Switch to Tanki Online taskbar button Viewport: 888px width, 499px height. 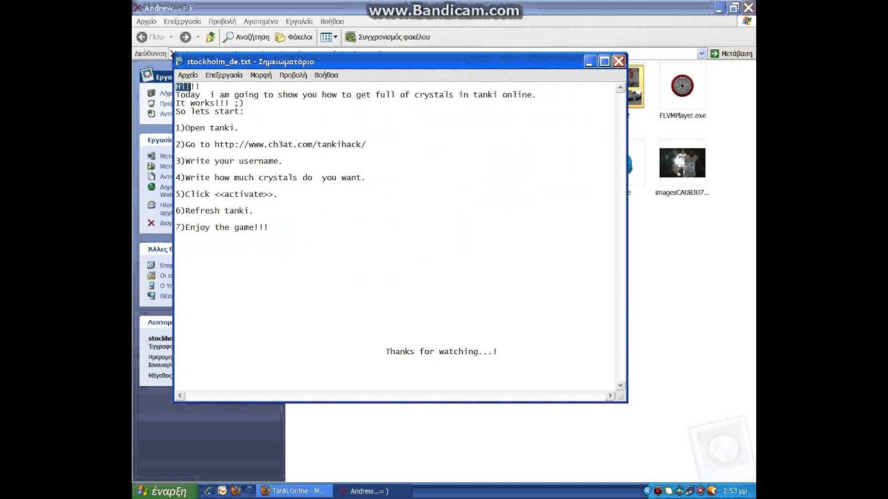293,491
